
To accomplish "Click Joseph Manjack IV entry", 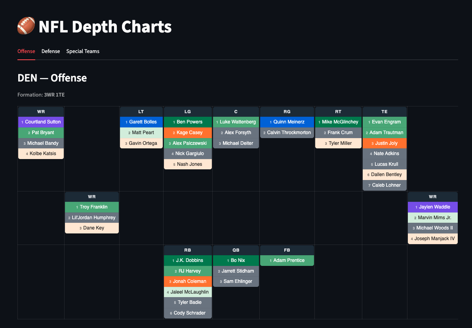I will tap(432, 238).
